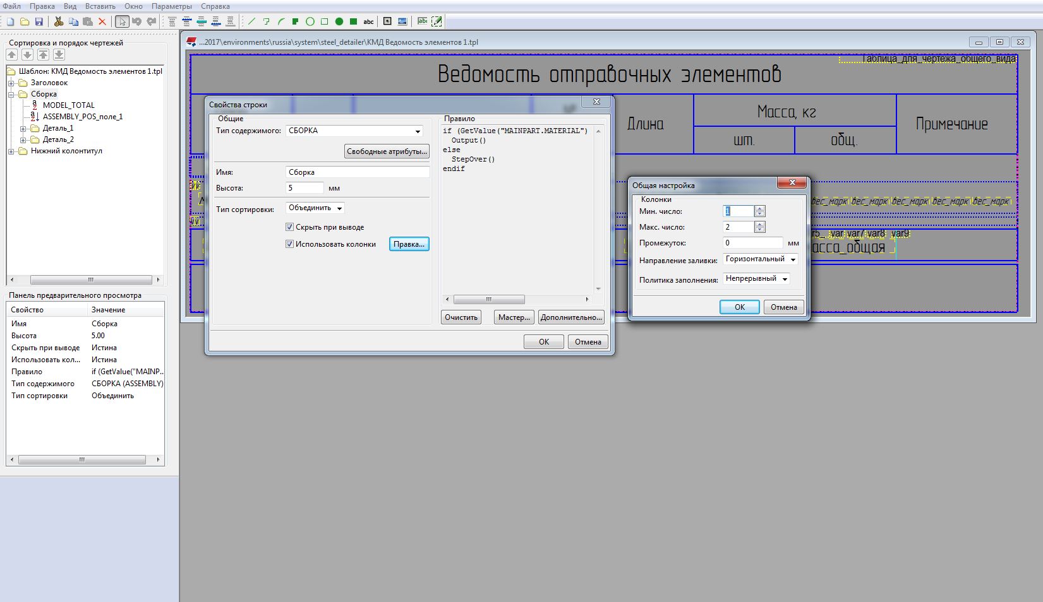Increase 'Макс. число' with up arrow
This screenshot has width=1043, height=602.
point(760,224)
